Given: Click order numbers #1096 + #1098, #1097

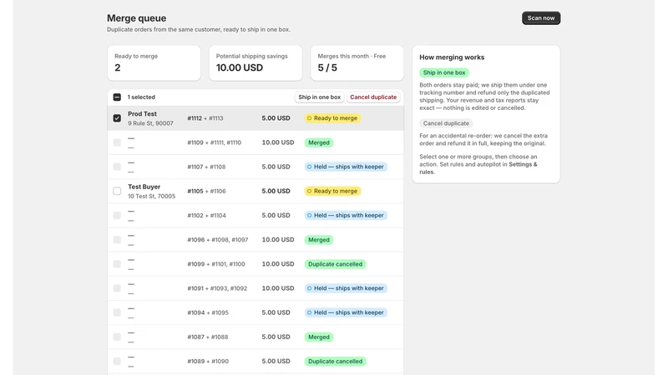Looking at the screenshot, I should click(x=218, y=240).
